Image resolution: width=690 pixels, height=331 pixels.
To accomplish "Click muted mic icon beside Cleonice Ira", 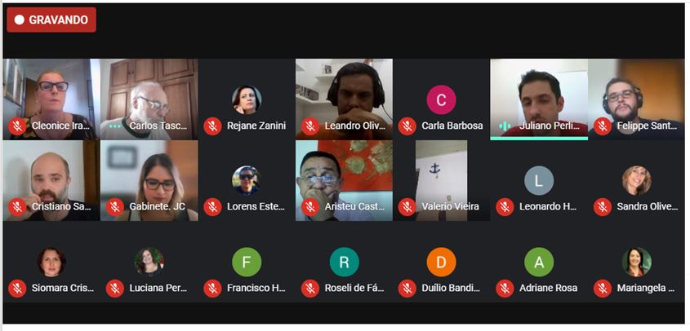I will (17, 126).
